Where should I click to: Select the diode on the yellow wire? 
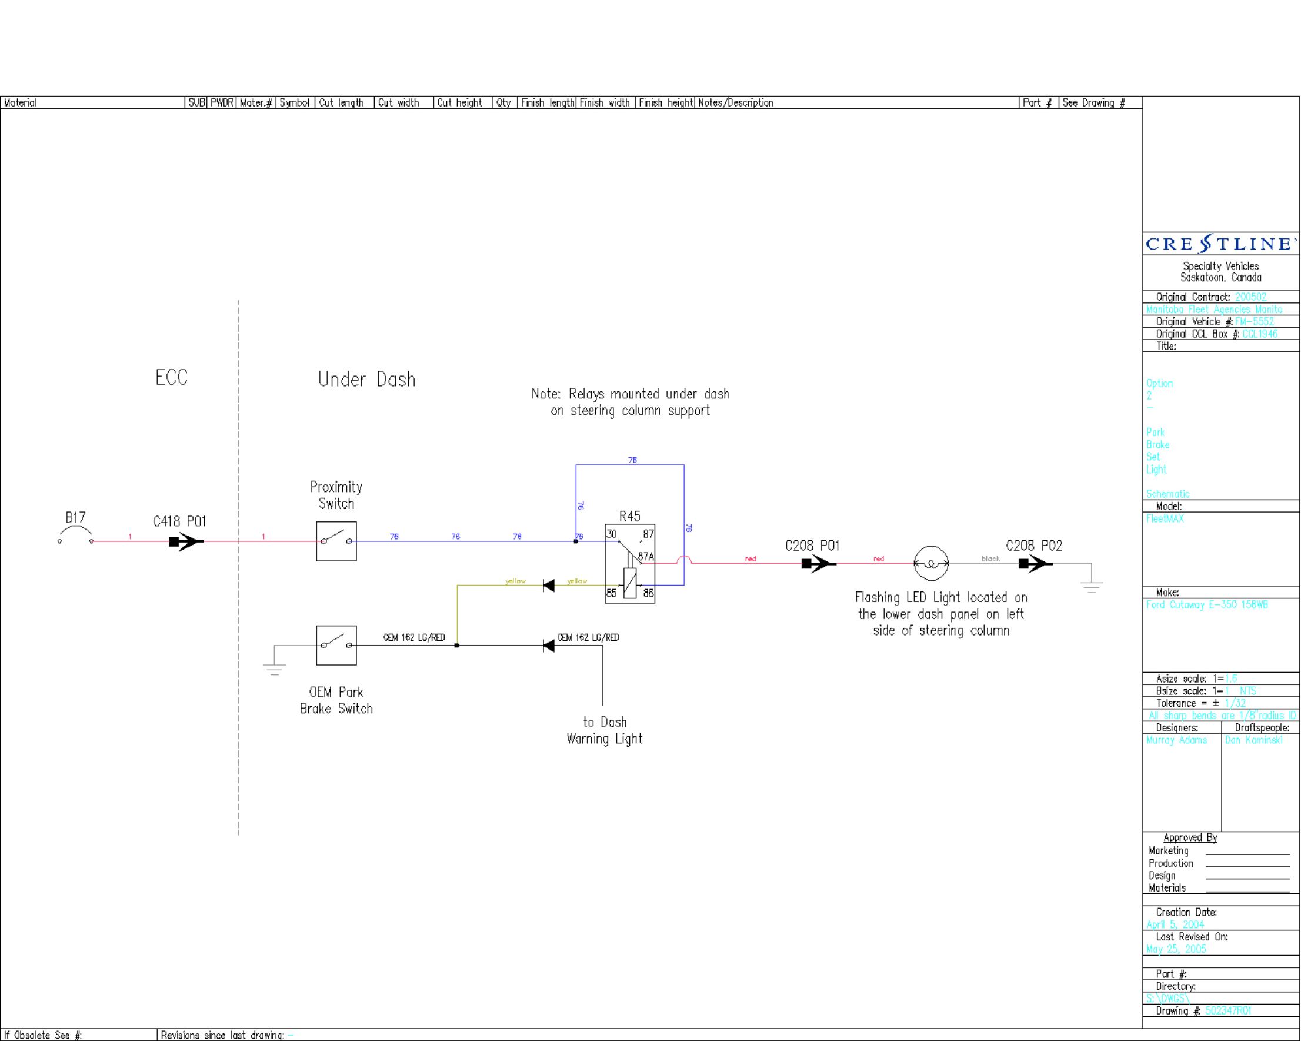pos(549,585)
